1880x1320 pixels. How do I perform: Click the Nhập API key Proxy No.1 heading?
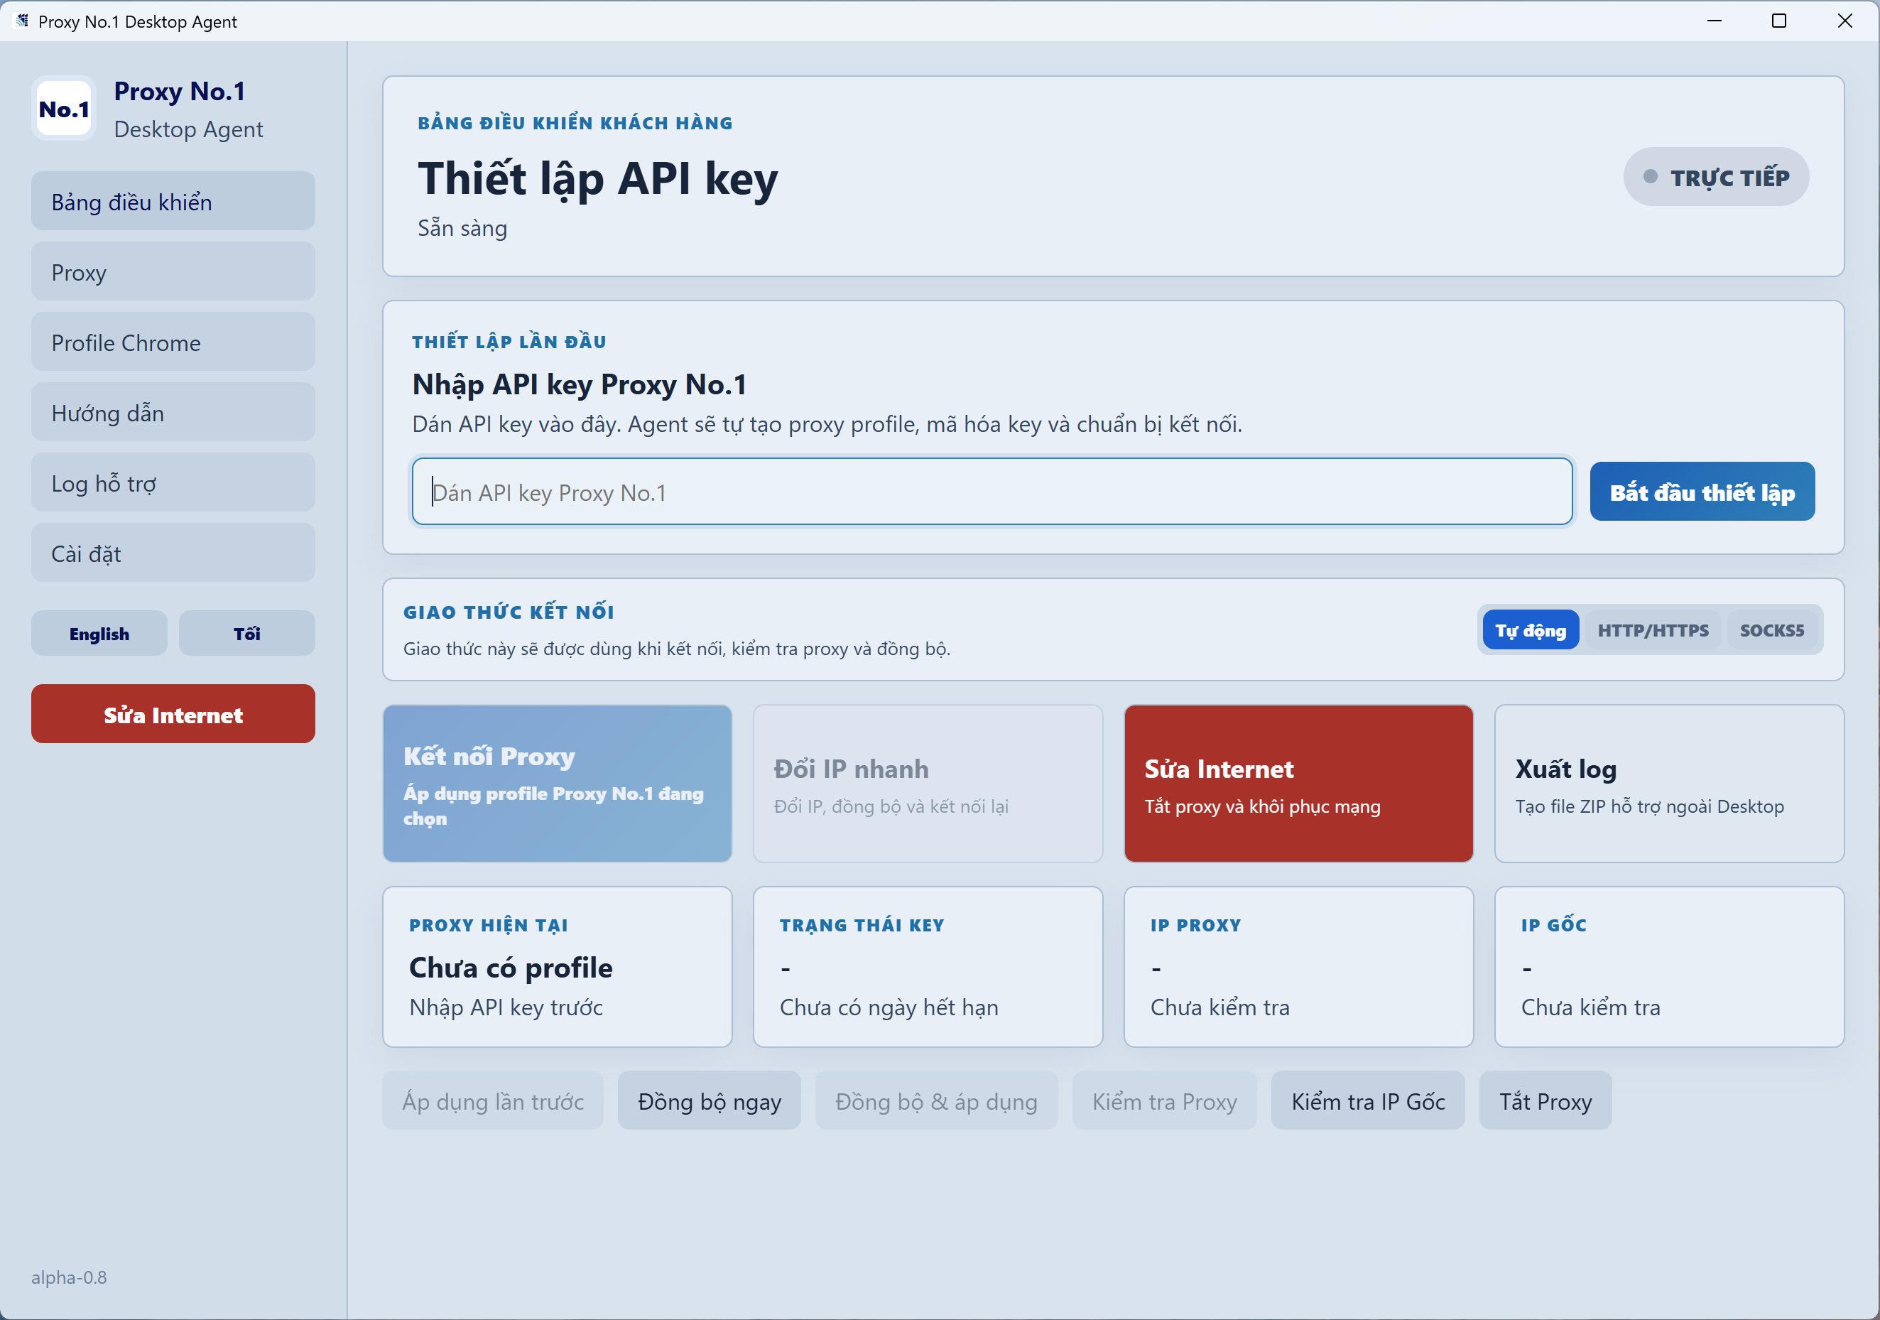point(580,384)
